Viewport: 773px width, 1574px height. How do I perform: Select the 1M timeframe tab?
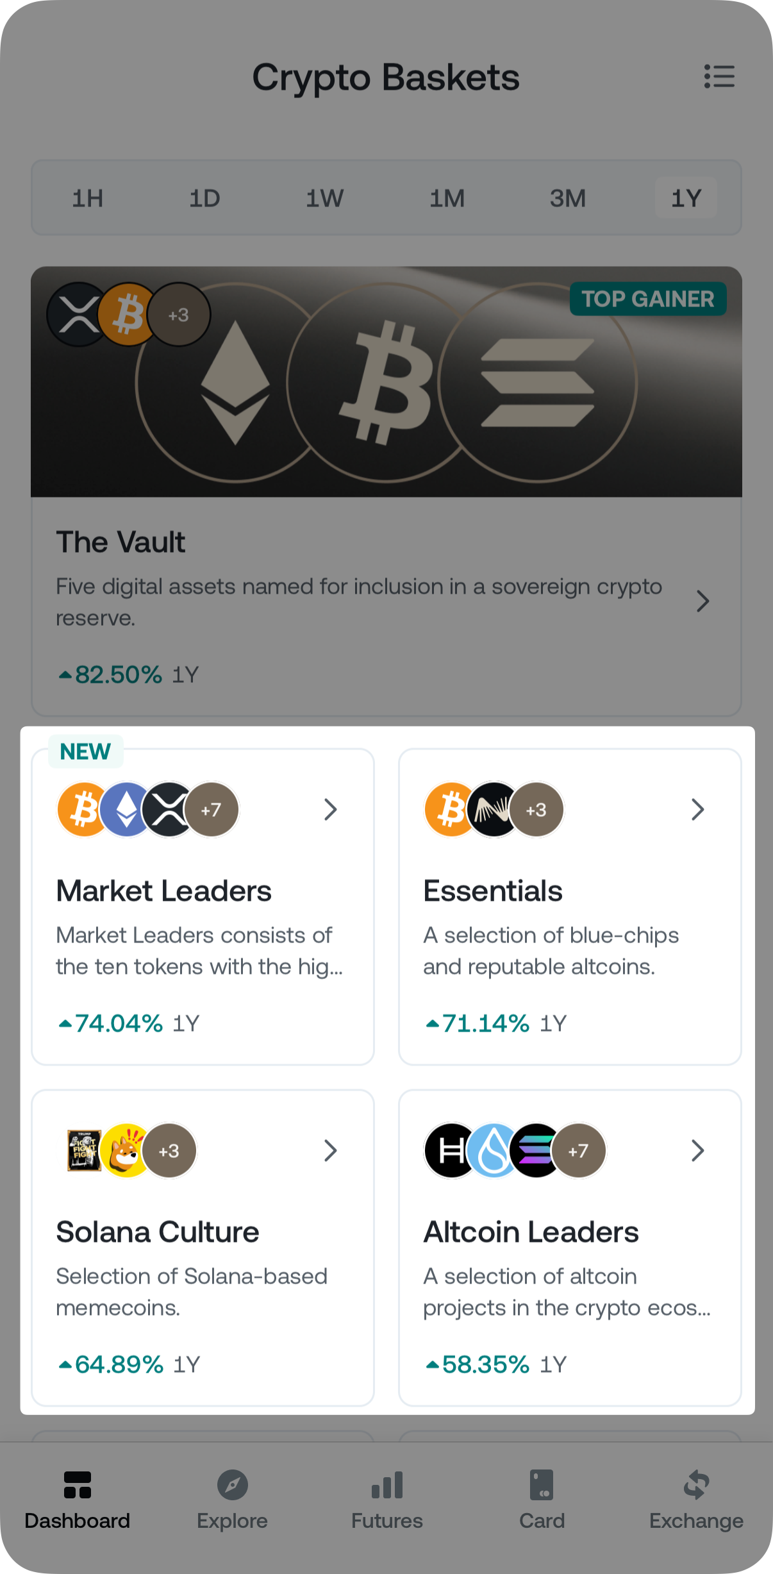[x=447, y=198]
